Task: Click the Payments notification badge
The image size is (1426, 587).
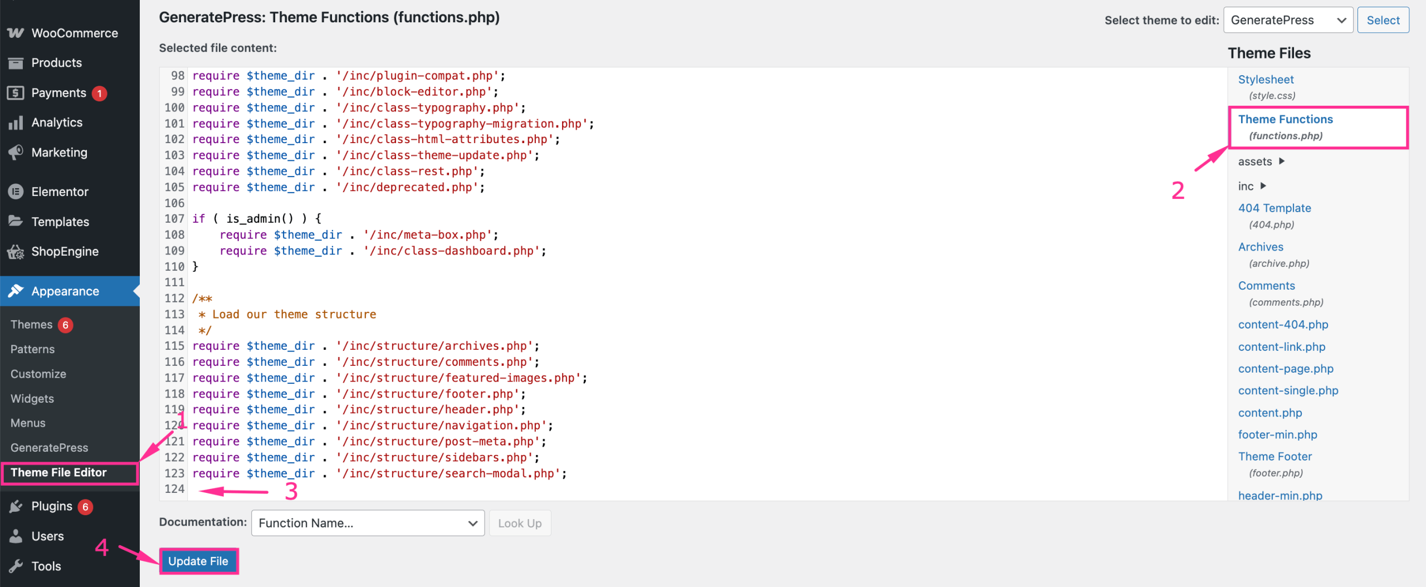Action: coord(99,93)
